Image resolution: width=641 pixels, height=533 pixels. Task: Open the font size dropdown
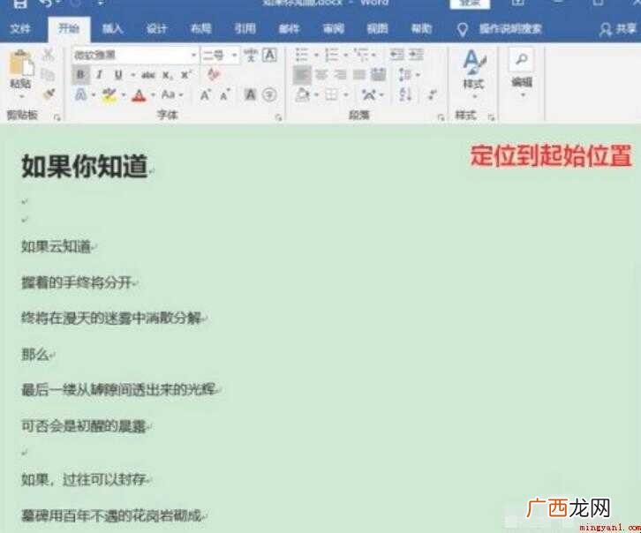234,55
